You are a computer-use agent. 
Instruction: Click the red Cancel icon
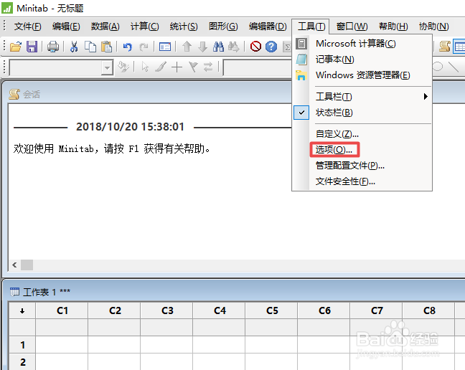tap(255, 47)
